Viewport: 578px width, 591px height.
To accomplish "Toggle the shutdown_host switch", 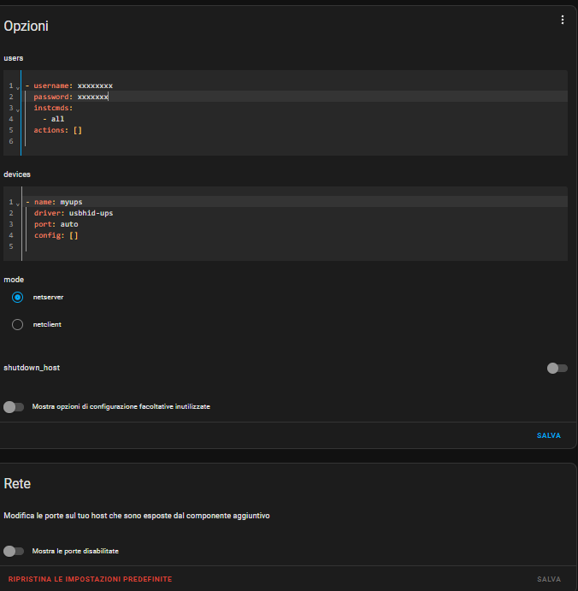I will pos(557,368).
